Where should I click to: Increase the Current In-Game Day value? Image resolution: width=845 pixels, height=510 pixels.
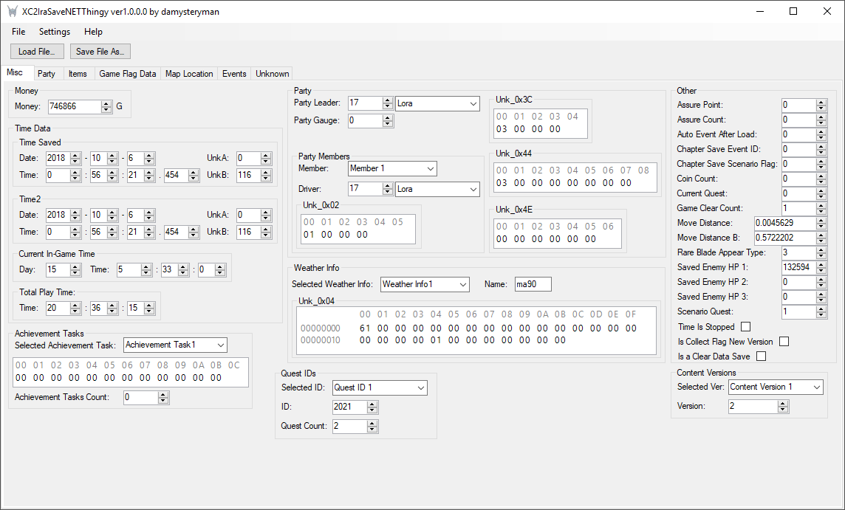click(75, 267)
